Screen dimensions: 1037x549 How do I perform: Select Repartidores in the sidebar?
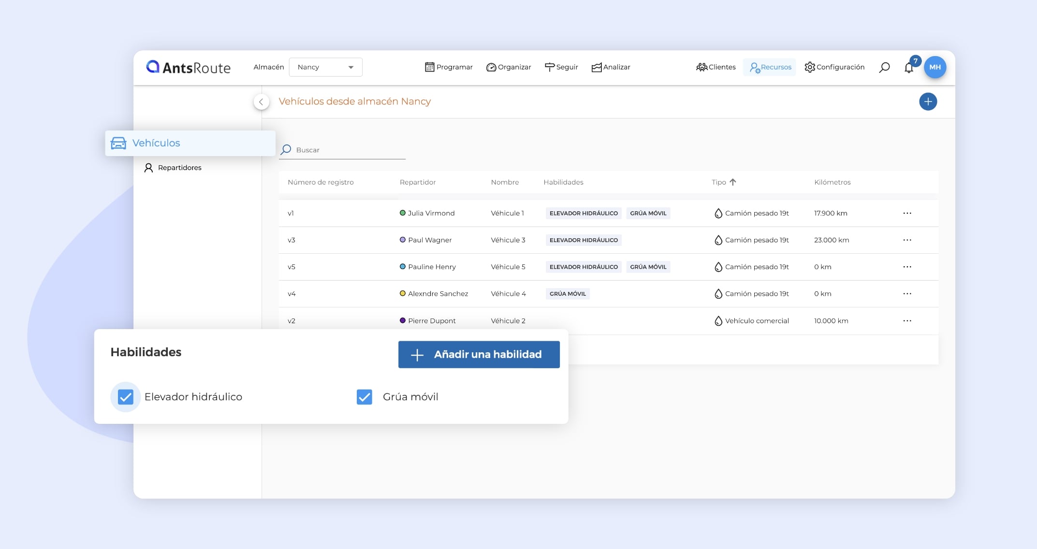click(x=179, y=168)
